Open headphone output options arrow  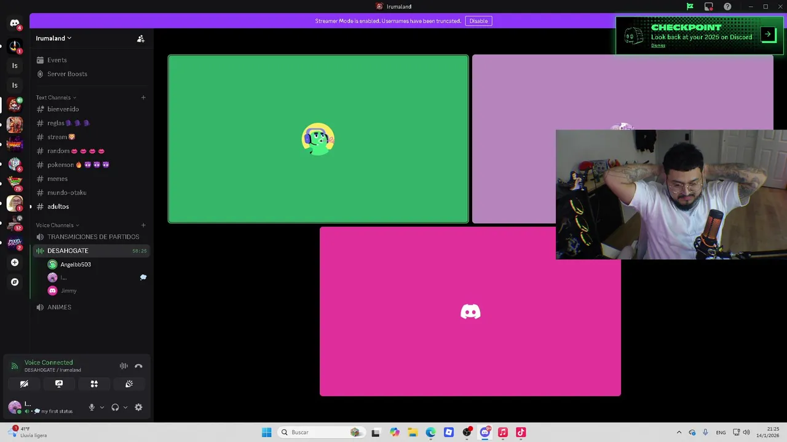125,407
